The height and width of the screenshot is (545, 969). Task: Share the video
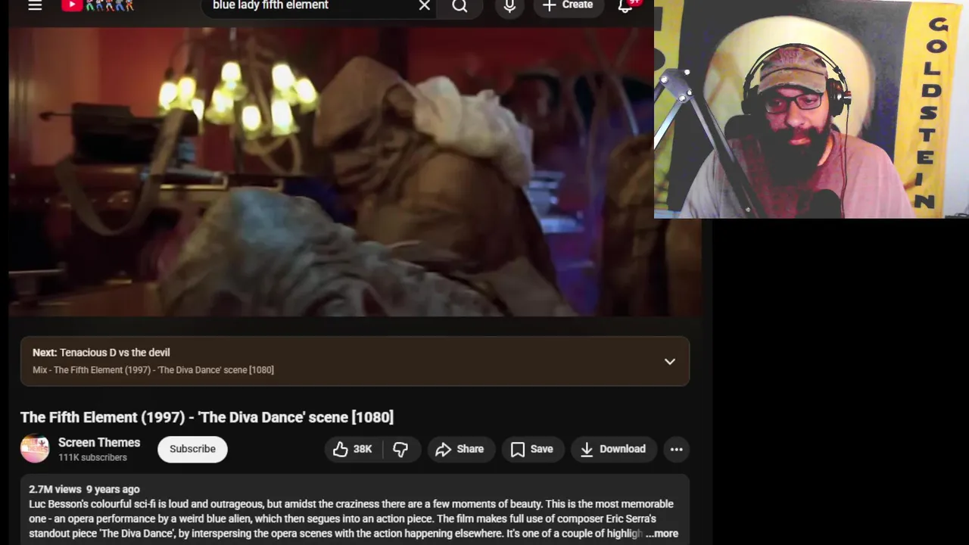pyautogui.click(x=460, y=449)
